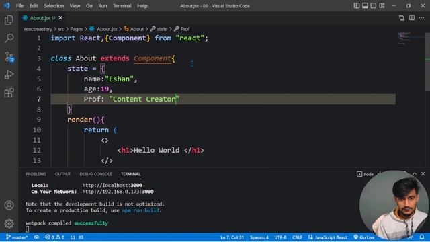Toggle Panel layout icon in title bar
The image size is (430, 242).
point(365,6)
